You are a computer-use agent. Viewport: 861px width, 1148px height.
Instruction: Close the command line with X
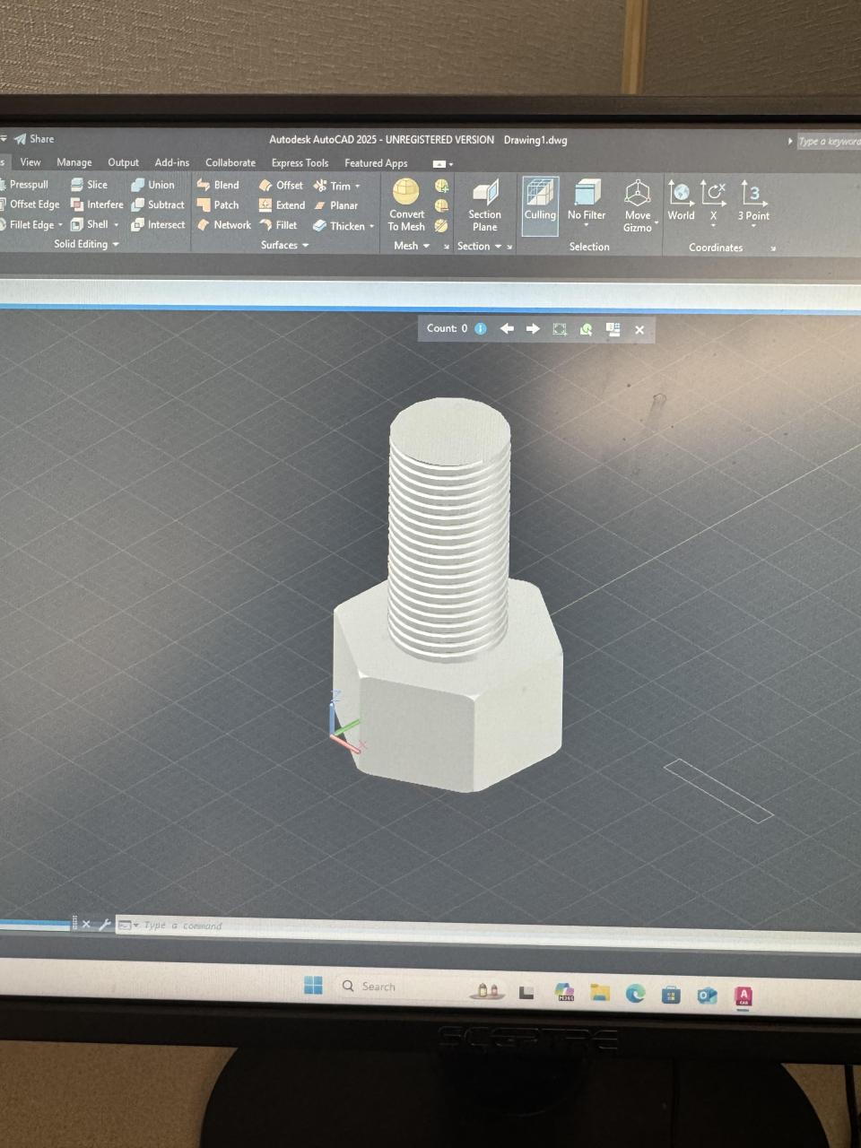pos(86,924)
